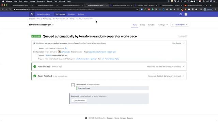Image resolution: width=218 pixels, height=122 pixels.
Task: Bookmark page with the star icon
Action: pos(137,9)
